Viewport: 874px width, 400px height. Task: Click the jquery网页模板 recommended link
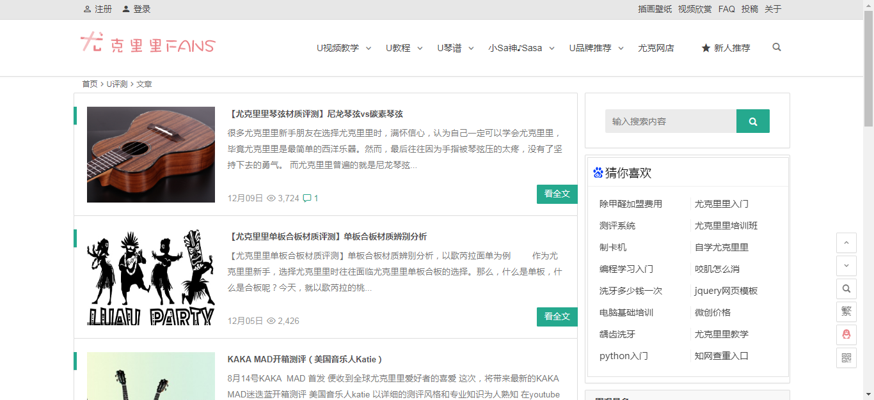726,291
